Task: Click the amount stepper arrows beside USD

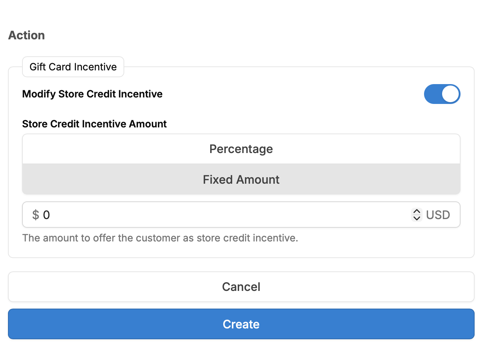Action: pos(416,215)
